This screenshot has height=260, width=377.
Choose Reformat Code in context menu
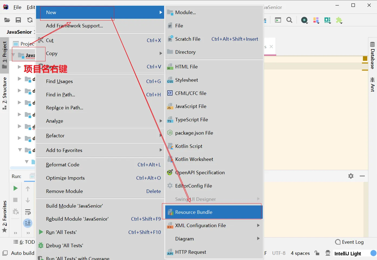[63, 165]
